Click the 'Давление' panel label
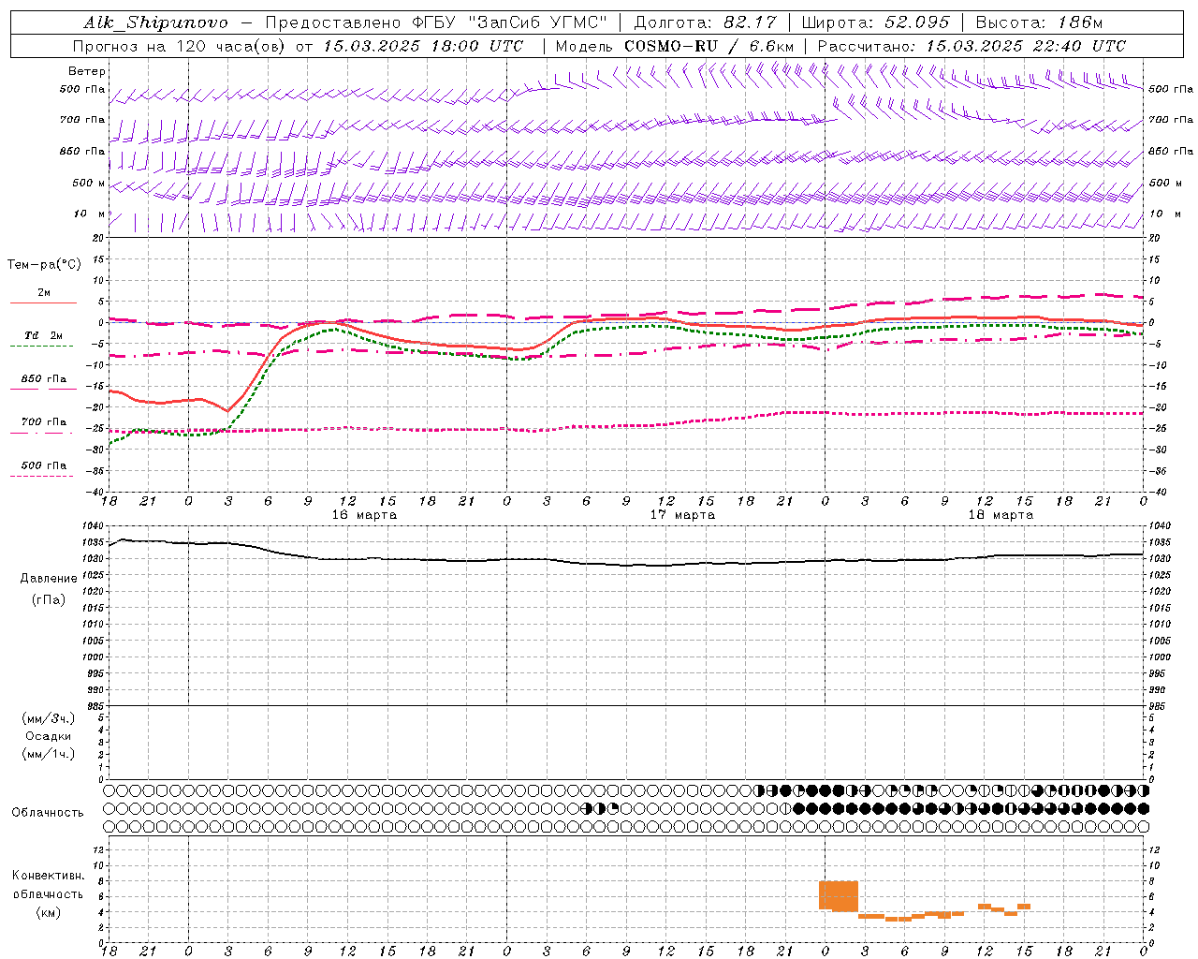1198x959 pixels. pyautogui.click(x=49, y=578)
